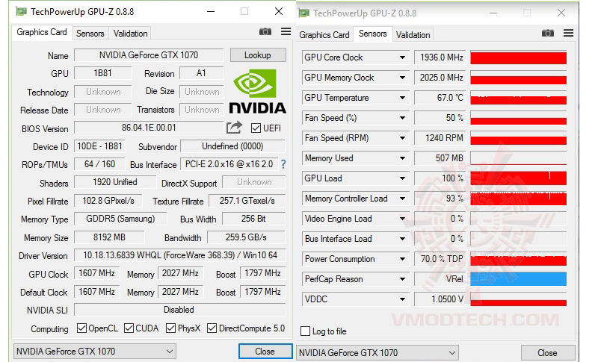Open the Bus Interface Load sensor dropdown
The height and width of the screenshot is (362, 598).
coord(402,239)
